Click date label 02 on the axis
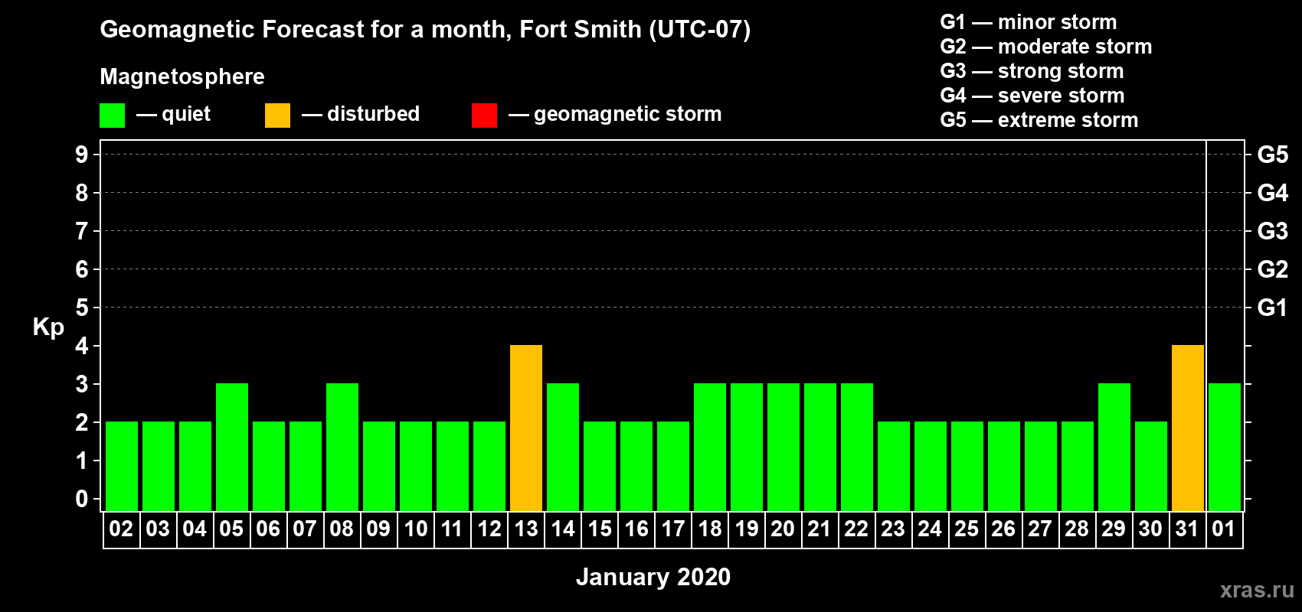Viewport: 1302px width, 612px height. [121, 529]
